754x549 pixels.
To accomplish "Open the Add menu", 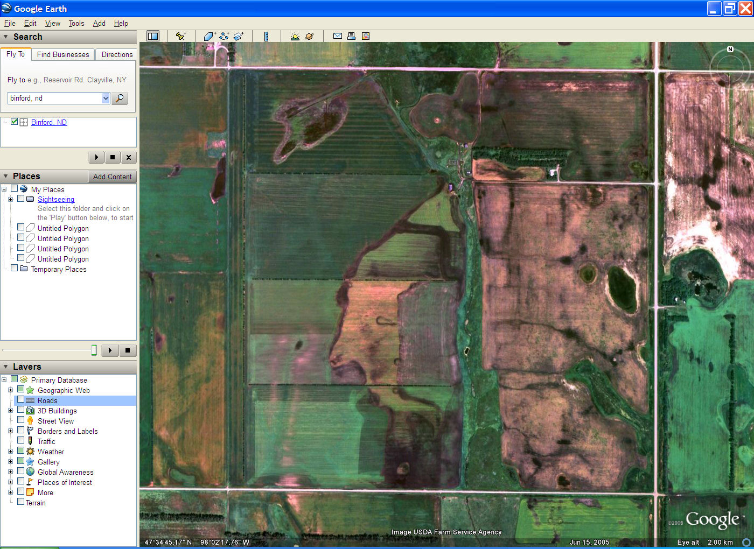I will pos(99,23).
